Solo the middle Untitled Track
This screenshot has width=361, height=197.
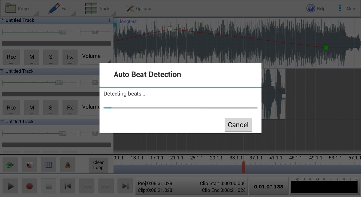click(x=51, y=108)
